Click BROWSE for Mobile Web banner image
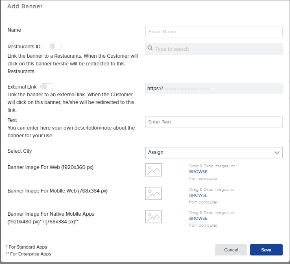 point(198,195)
